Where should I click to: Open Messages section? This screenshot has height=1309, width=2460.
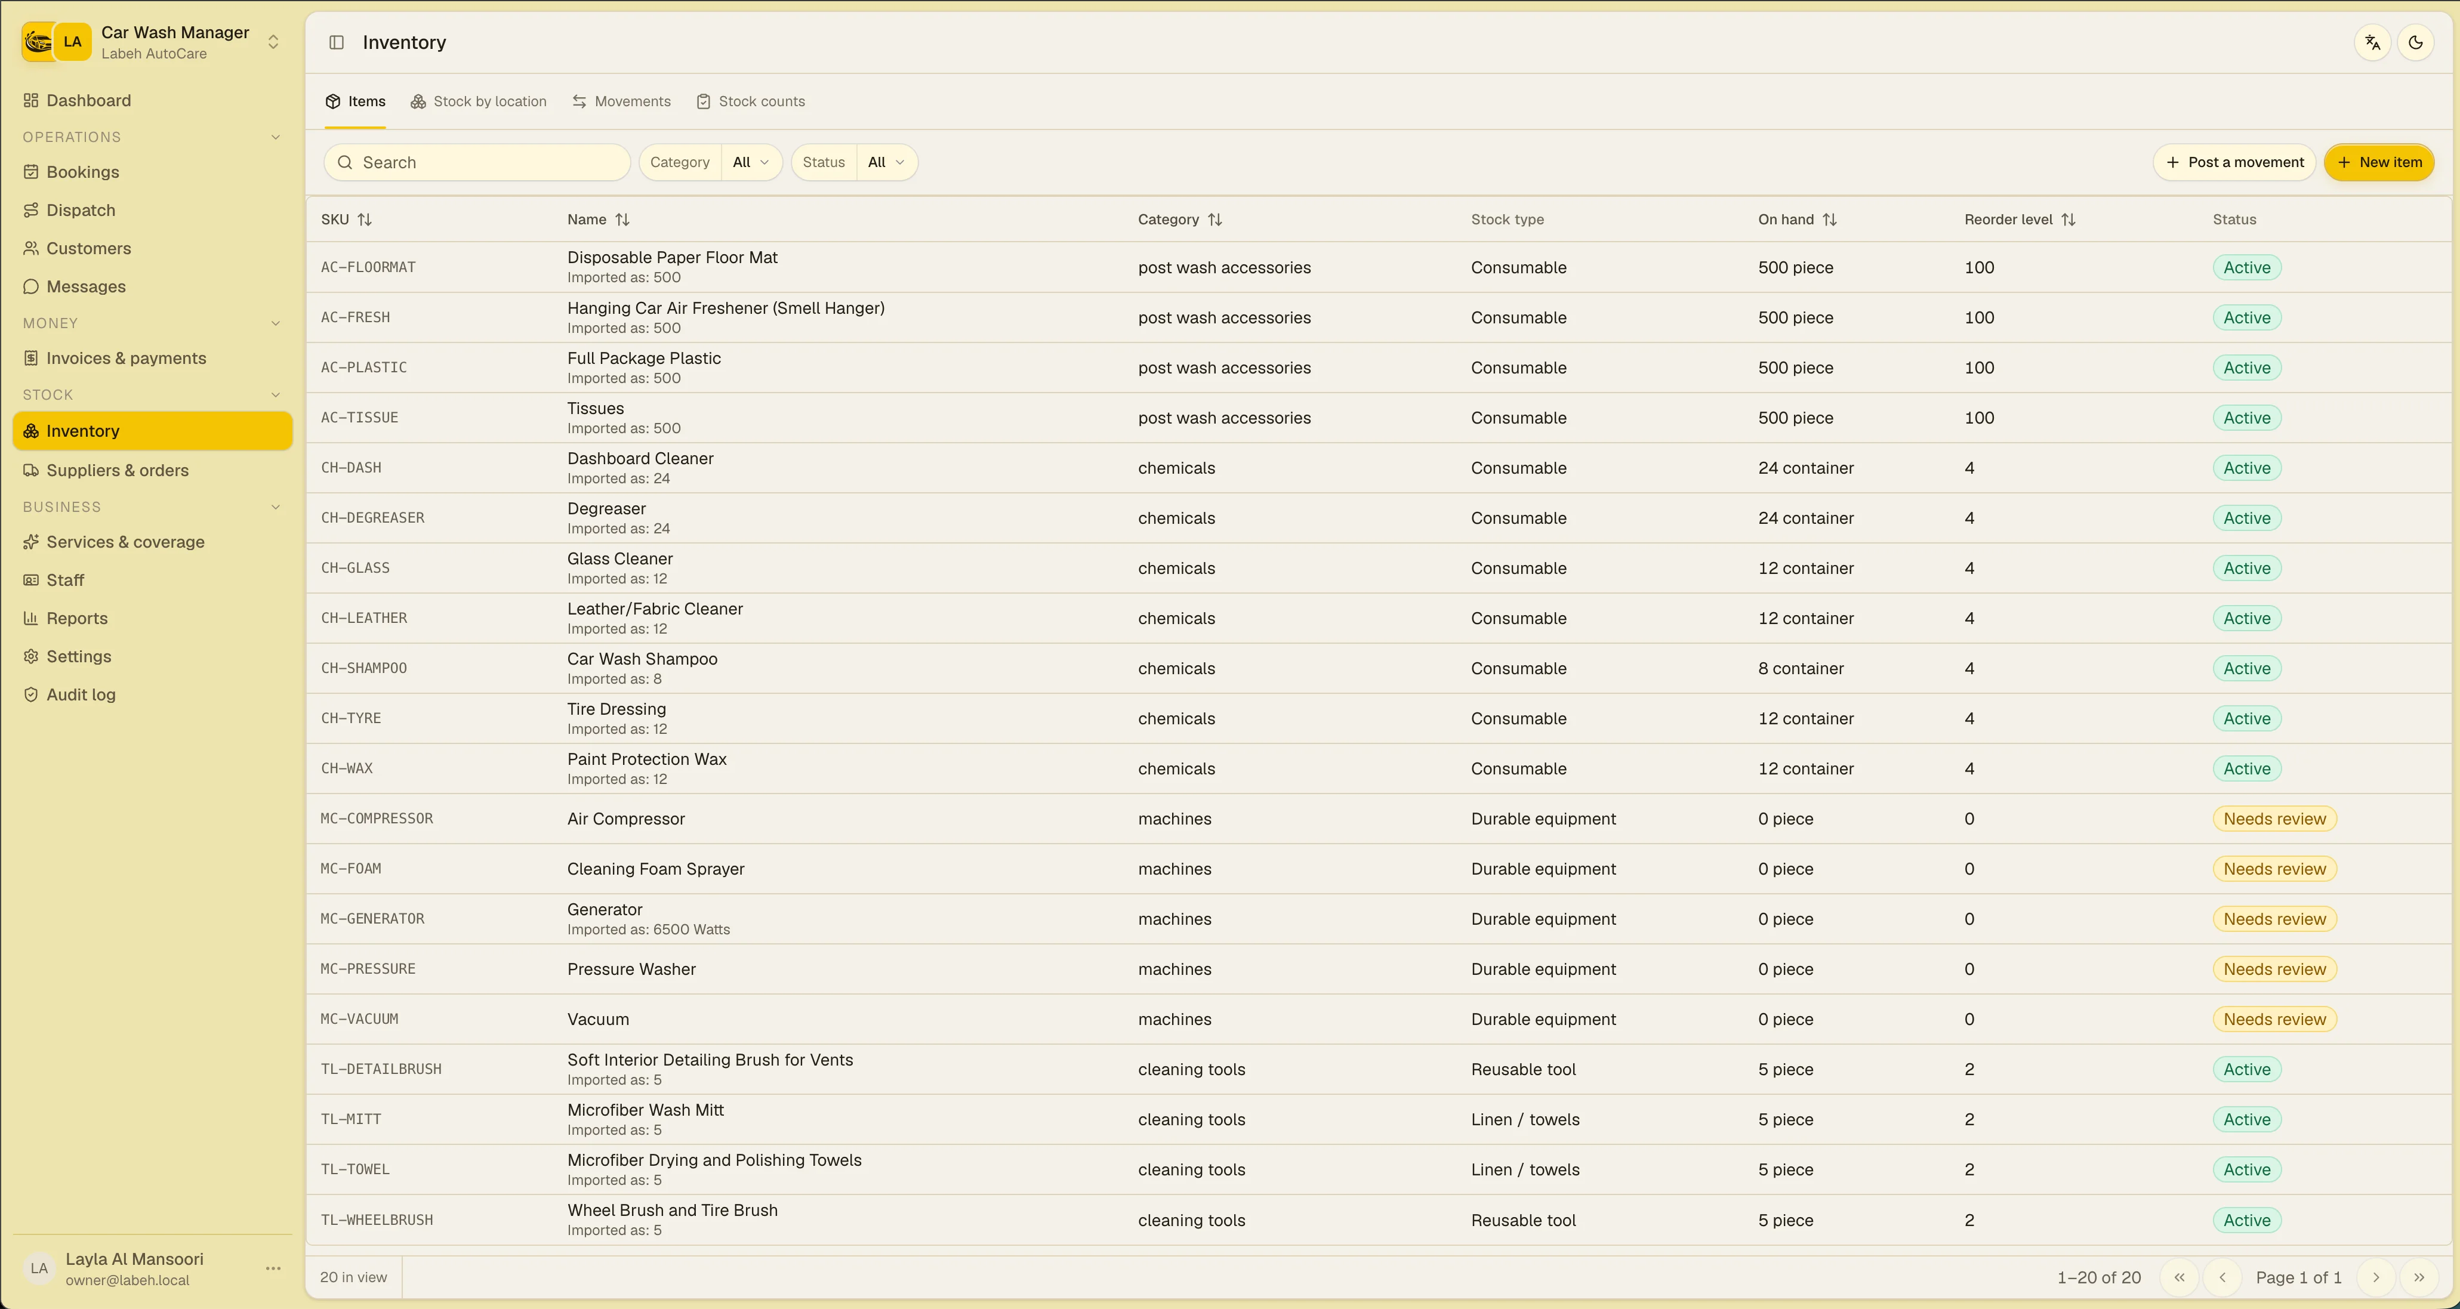pos(153,286)
